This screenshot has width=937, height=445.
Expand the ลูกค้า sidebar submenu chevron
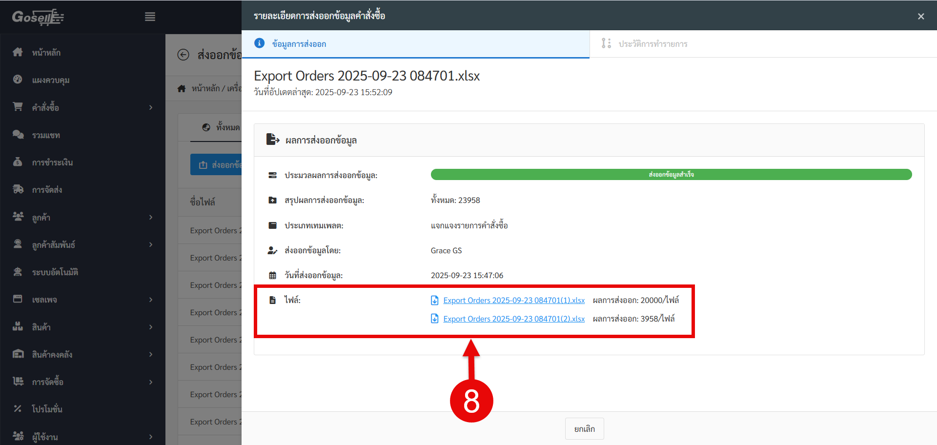(x=151, y=217)
